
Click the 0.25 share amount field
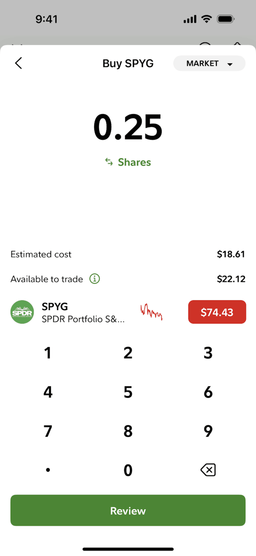pyautogui.click(x=128, y=127)
